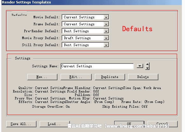Click the Field Render: Off text

tap(83, 91)
